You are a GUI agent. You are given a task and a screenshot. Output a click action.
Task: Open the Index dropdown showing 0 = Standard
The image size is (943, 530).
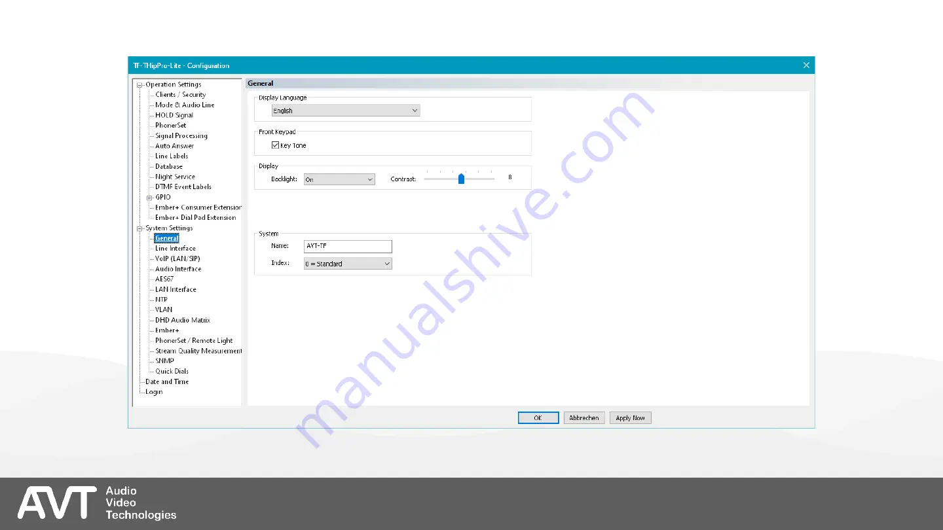pyautogui.click(x=348, y=264)
